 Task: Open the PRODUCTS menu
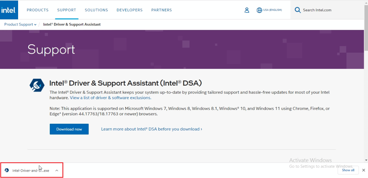coord(38,10)
